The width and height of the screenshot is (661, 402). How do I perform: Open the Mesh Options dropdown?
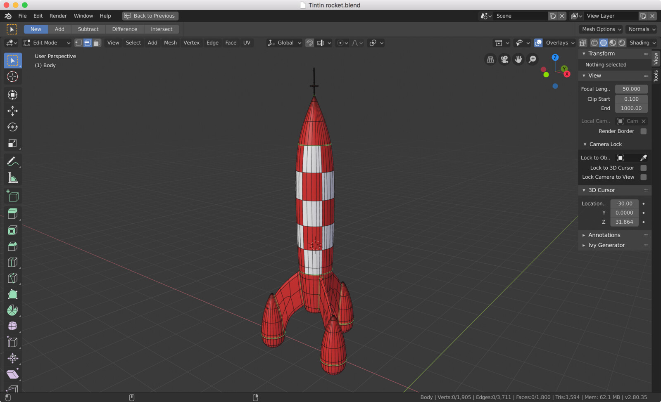point(602,29)
